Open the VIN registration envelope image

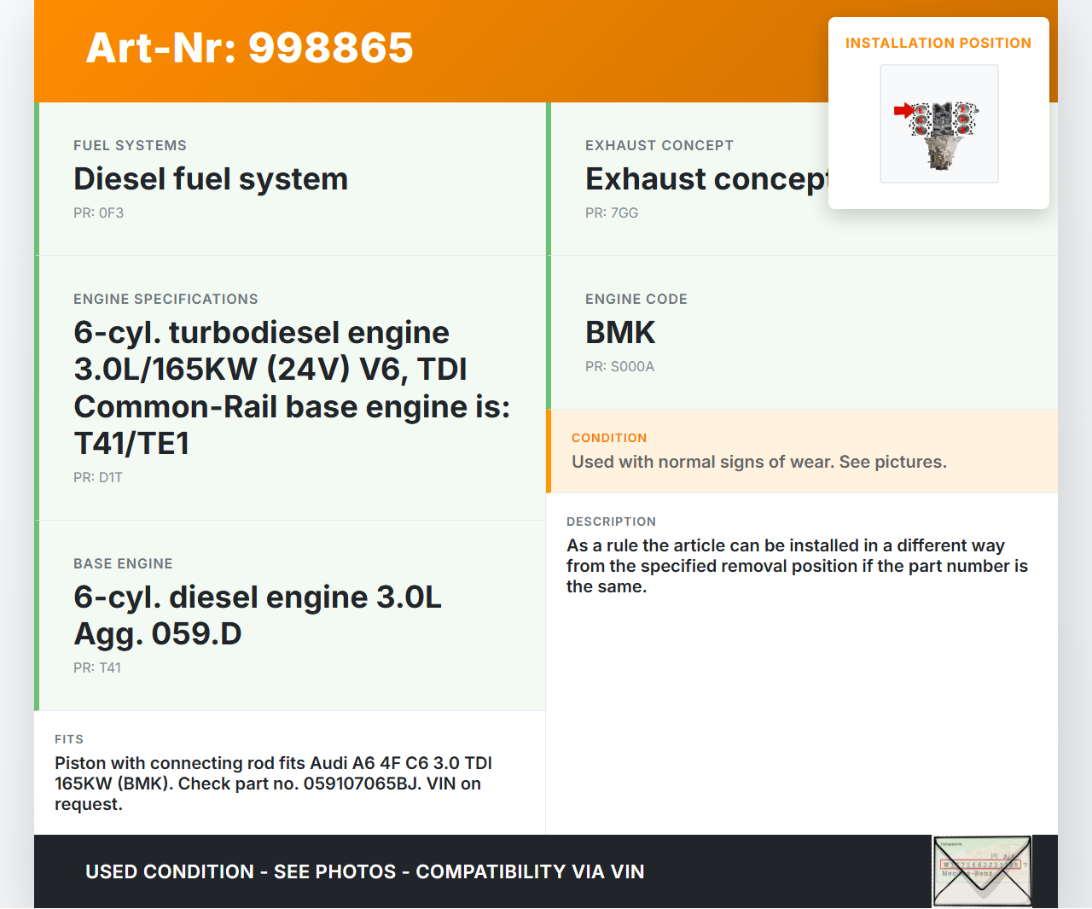coord(982,871)
